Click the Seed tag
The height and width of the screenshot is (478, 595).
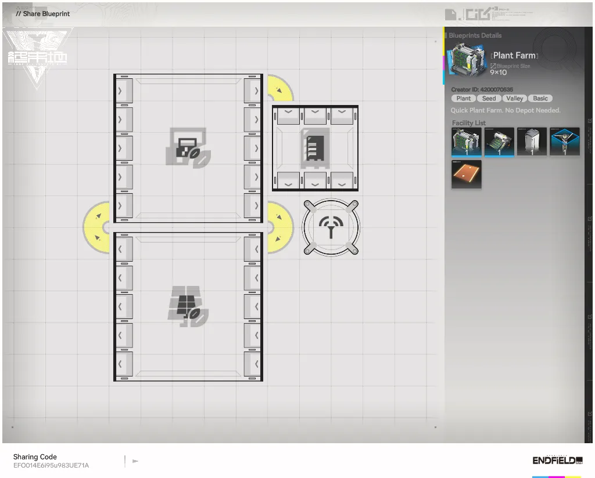tap(489, 99)
